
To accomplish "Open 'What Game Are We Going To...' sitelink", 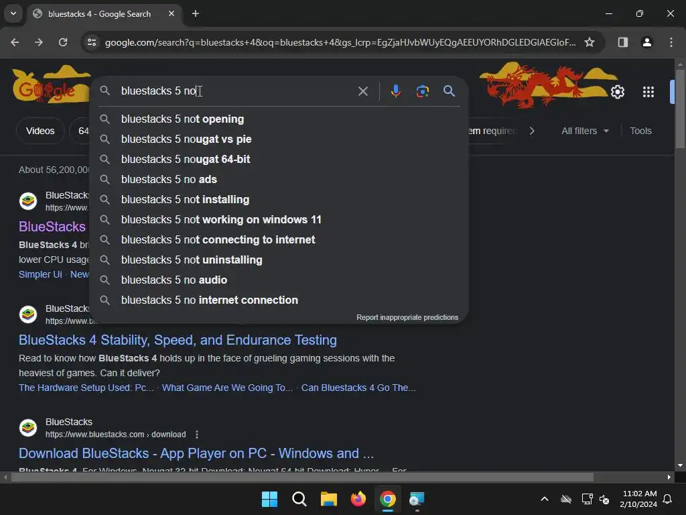I will 228,388.
